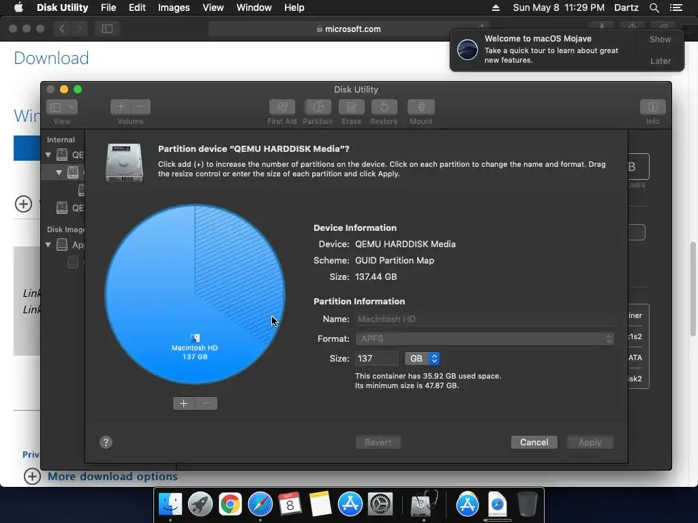This screenshot has height=523, width=698.
Task: Click Show on the Mojave notification
Action: (660, 39)
